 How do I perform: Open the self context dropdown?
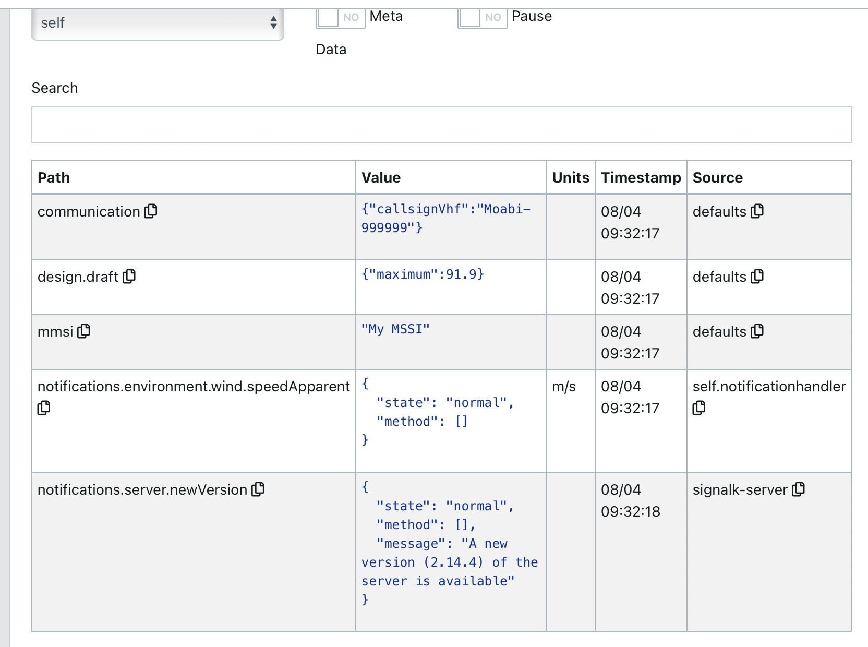click(158, 23)
